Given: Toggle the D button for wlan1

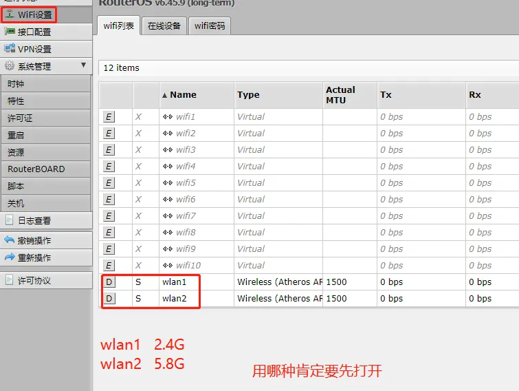Looking at the screenshot, I should (109, 282).
